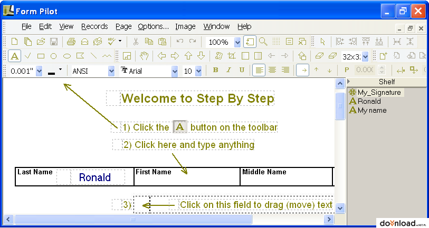Set text alignment to center
The height and width of the screenshot is (228, 429).
(272, 70)
